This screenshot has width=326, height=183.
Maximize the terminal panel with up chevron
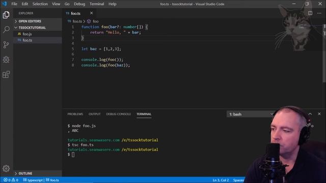click(x=310, y=114)
